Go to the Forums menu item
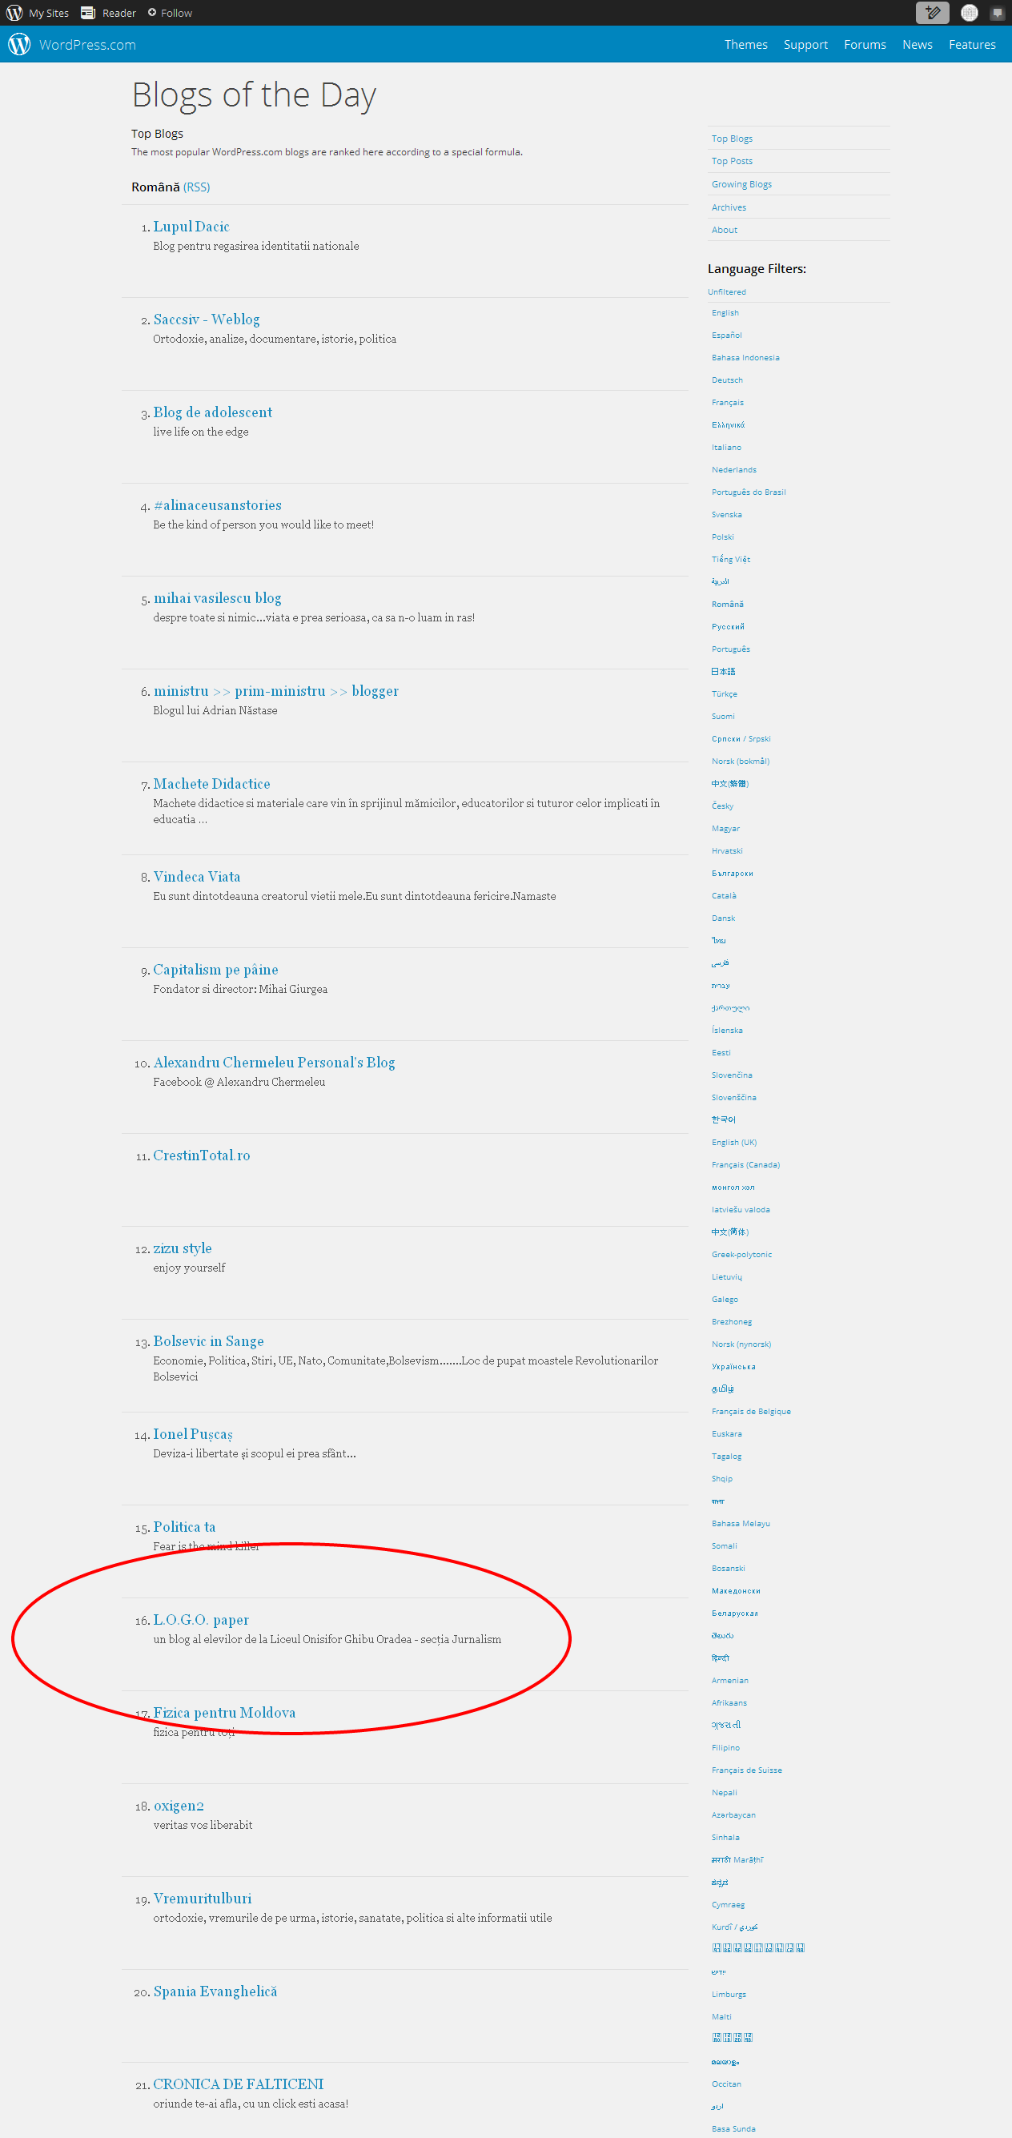Screen dimensions: 1012x2138 click(864, 45)
